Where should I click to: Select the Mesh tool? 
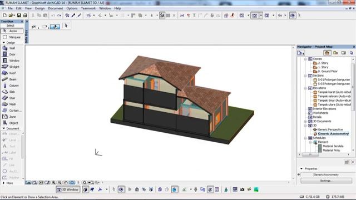click(12, 104)
